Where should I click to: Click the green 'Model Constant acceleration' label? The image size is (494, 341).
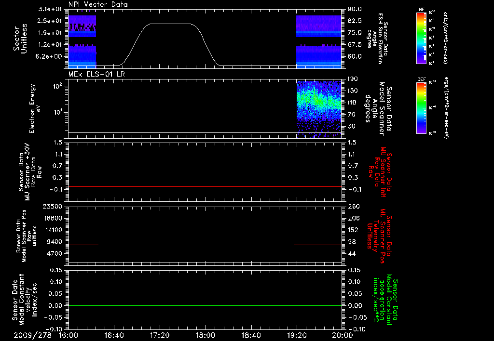tap(386, 301)
